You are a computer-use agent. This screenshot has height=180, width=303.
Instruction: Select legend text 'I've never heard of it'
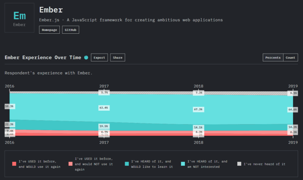264,164
